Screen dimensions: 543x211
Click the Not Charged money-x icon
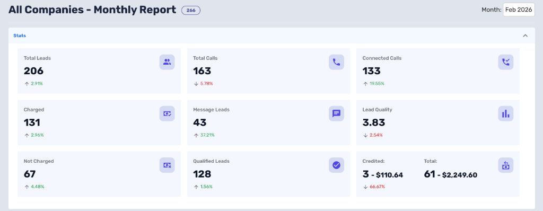click(x=167, y=165)
